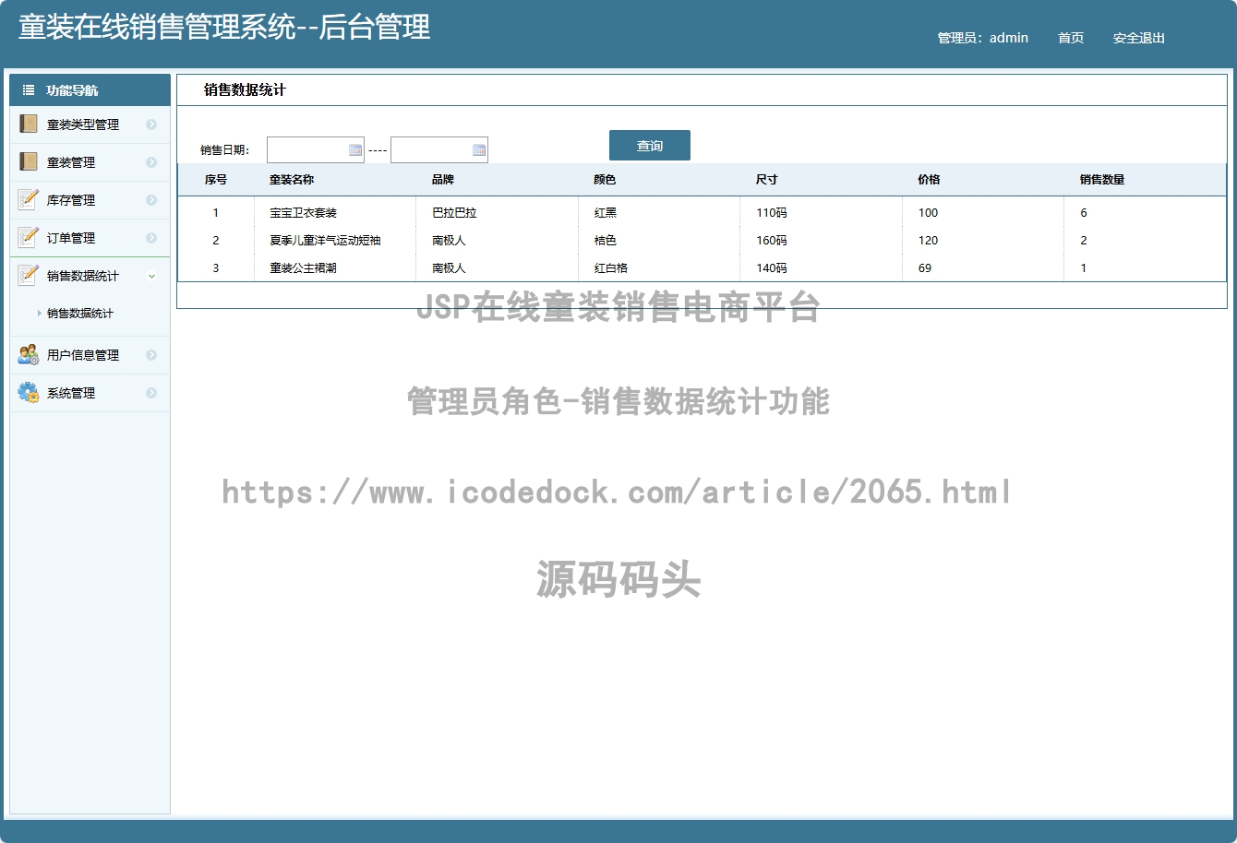This screenshot has height=843, width=1237.
Task: Click the 巴拉巴拉 brand cell
Action: pyautogui.click(x=455, y=213)
